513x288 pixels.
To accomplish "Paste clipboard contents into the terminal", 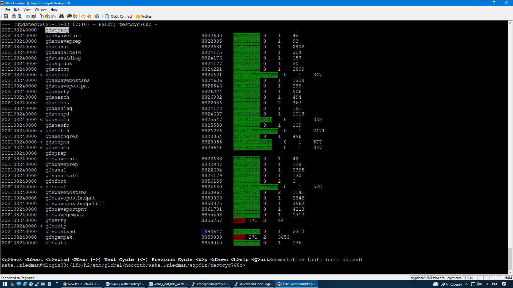I will point(47,16).
